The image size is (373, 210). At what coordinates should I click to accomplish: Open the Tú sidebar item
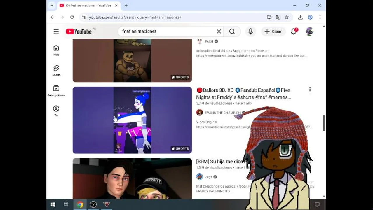(56, 111)
